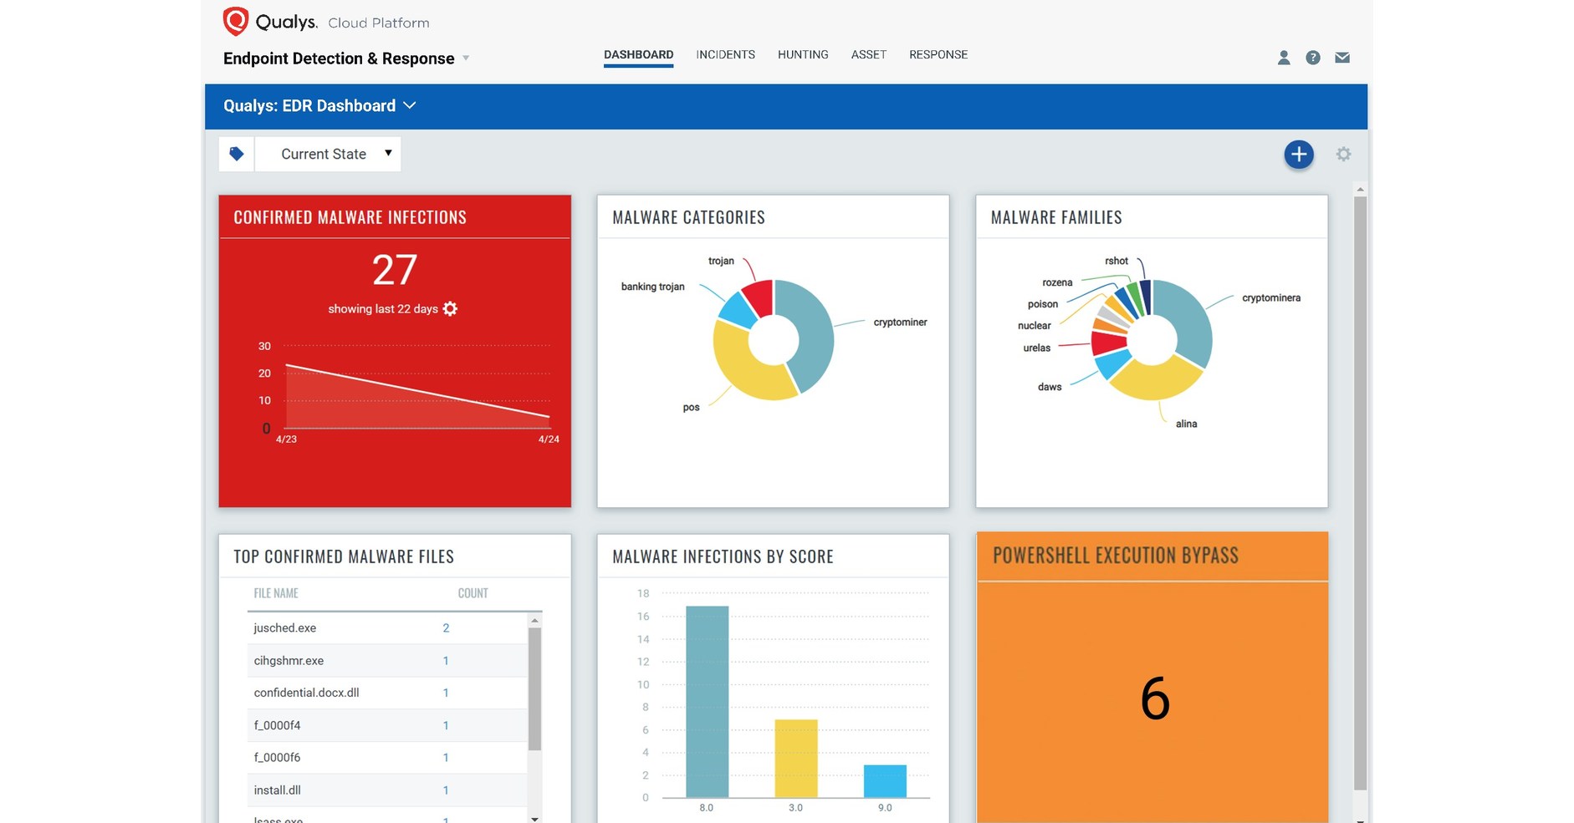1574x823 pixels.
Task: Click the count link for jusched.exe
Action: click(x=446, y=627)
